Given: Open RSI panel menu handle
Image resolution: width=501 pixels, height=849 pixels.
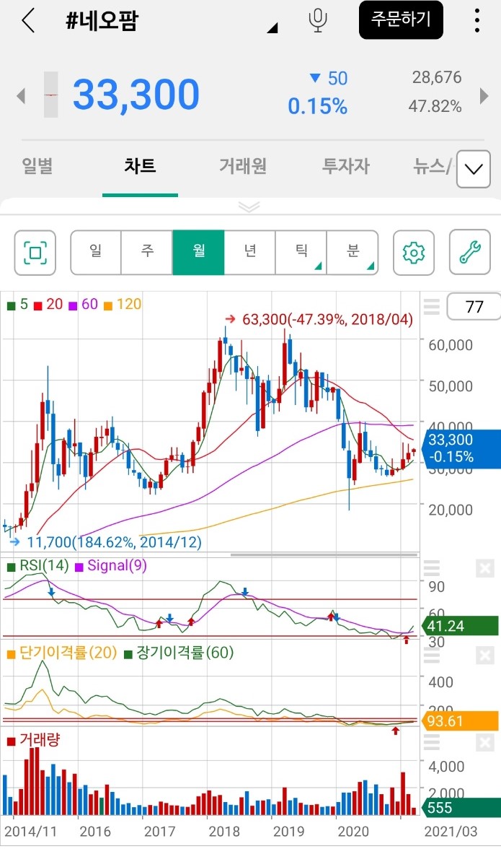Looking at the screenshot, I should 431,568.
